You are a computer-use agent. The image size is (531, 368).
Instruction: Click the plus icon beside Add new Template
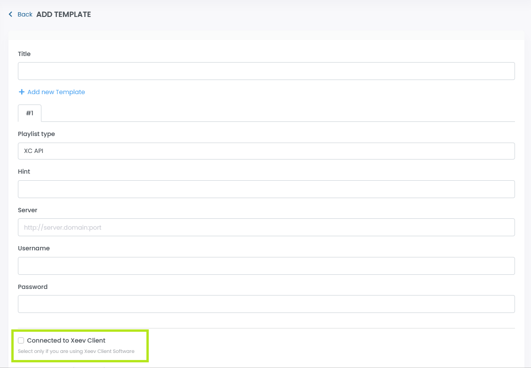click(x=21, y=92)
